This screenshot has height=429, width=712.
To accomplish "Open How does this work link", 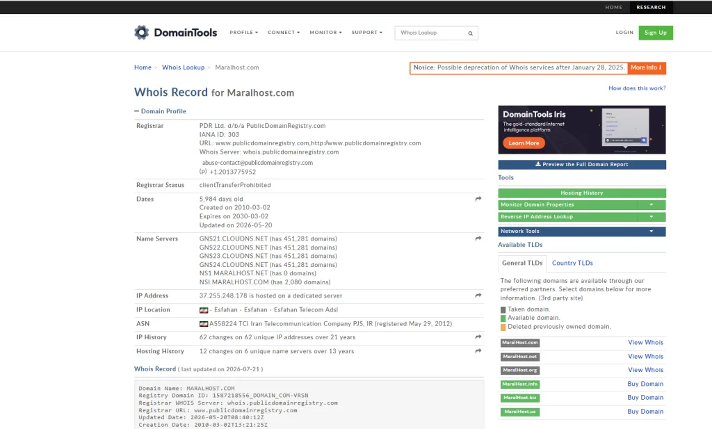I will tap(637, 88).
